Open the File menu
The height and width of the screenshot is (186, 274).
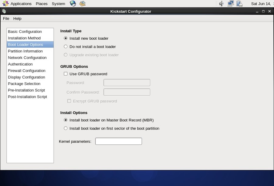6,19
